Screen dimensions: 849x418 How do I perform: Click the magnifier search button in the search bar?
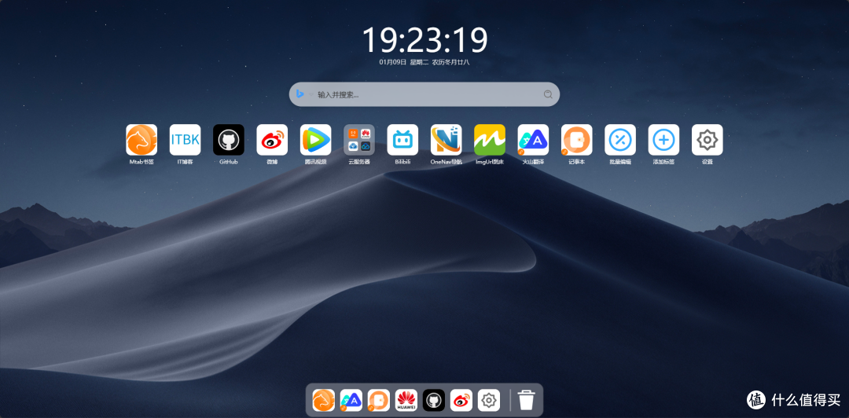[548, 94]
